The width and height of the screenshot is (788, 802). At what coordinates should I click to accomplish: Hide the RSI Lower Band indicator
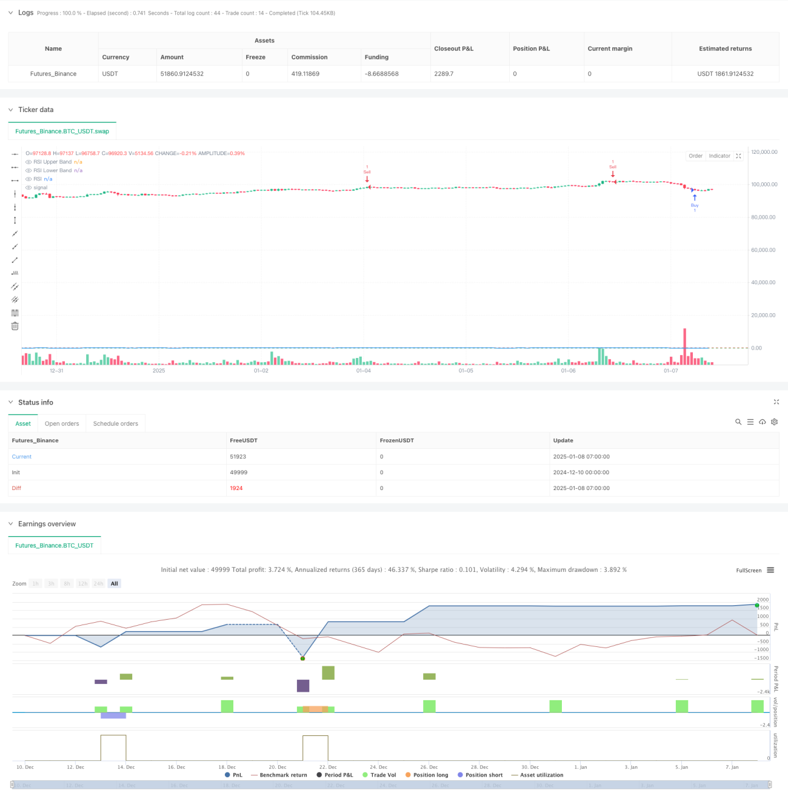point(28,170)
